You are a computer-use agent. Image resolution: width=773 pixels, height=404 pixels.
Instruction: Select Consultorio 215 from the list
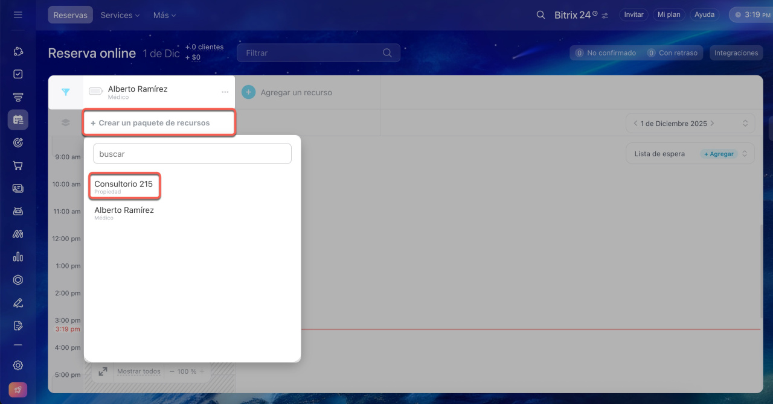coord(124,186)
